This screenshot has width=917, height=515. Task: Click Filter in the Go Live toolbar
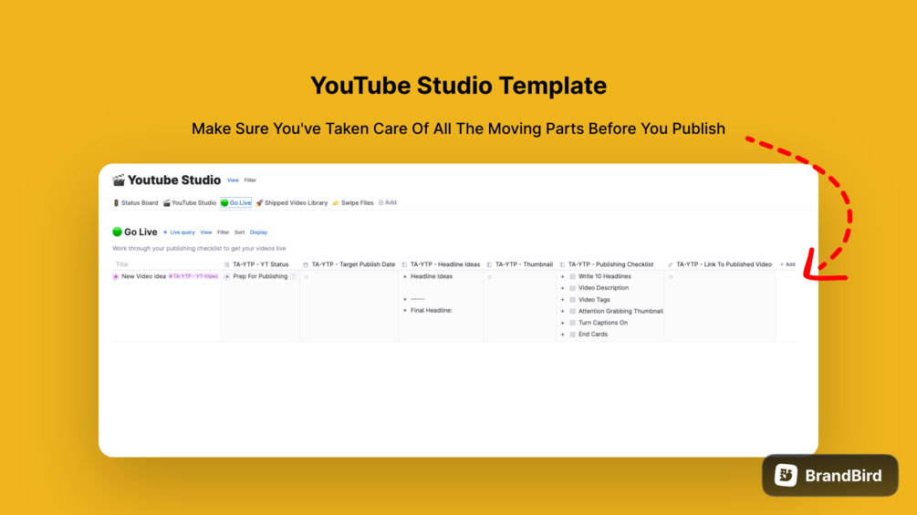[224, 232]
